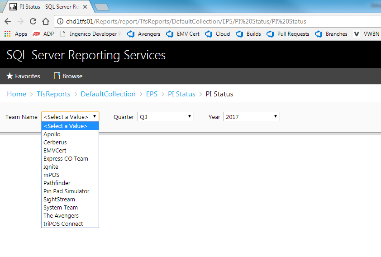Open the EMV Cert bookmark
Screen dimensions: 381x257
pos(183,34)
